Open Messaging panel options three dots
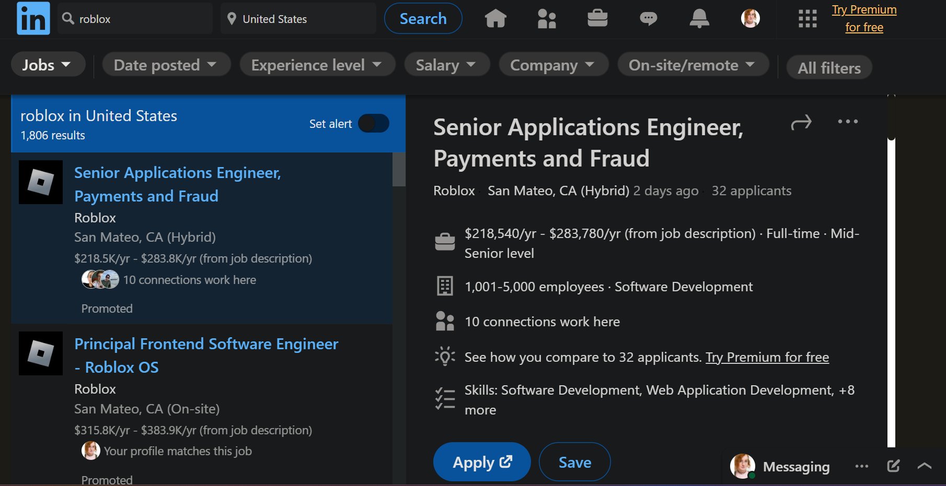Screen dimensions: 946x486 point(862,466)
